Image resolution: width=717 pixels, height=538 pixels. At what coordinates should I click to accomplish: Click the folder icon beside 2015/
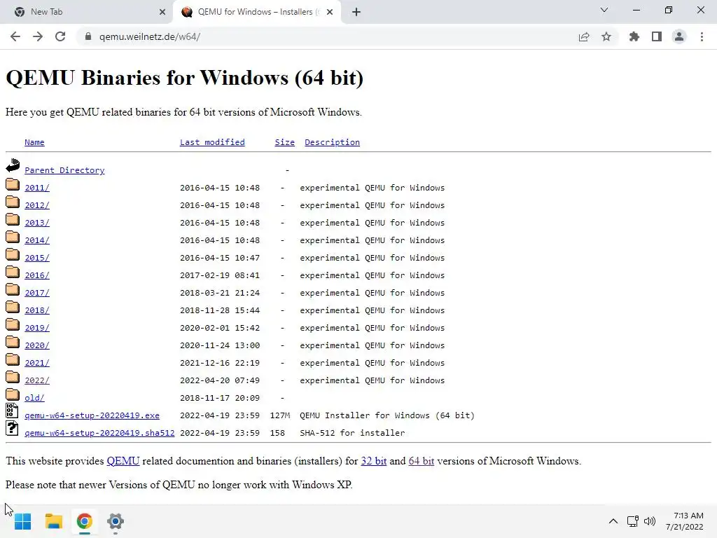tap(13, 254)
